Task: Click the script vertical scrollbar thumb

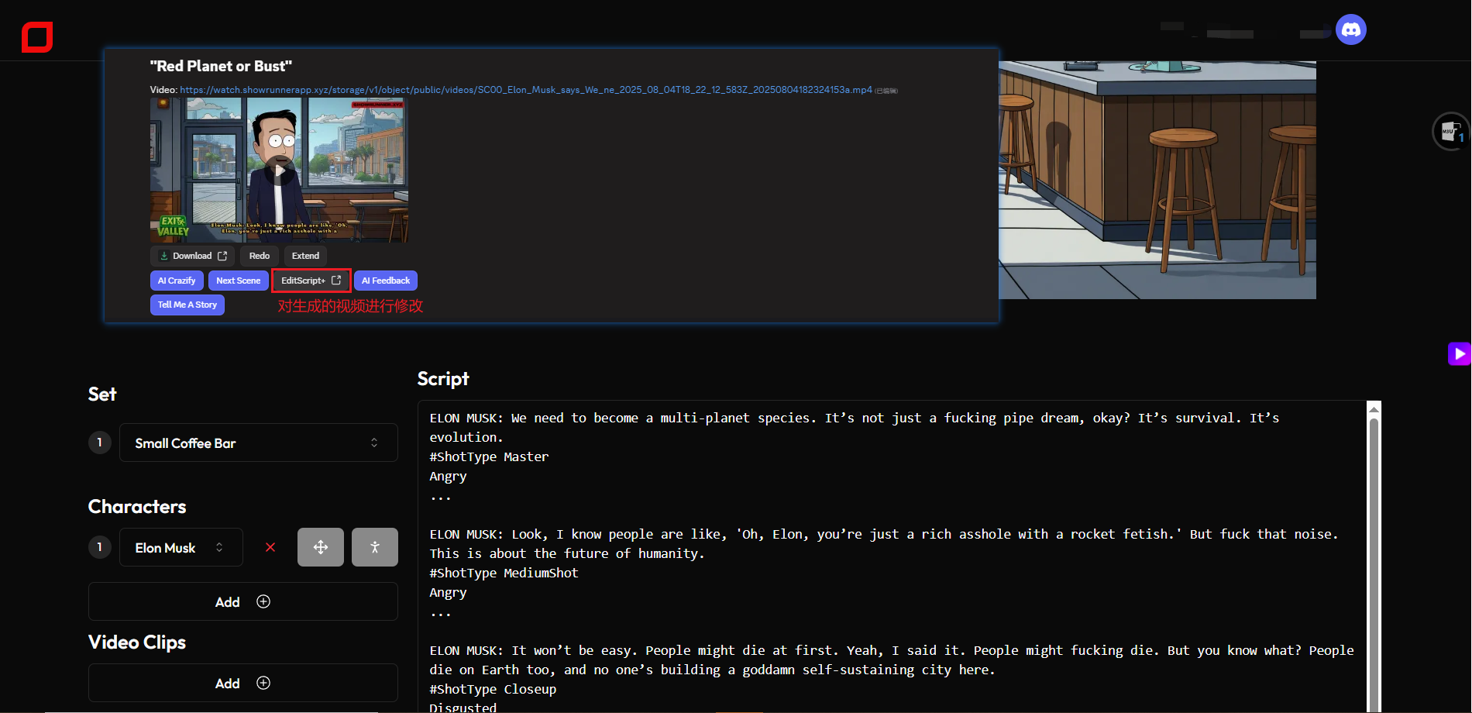Action: [x=1374, y=566]
